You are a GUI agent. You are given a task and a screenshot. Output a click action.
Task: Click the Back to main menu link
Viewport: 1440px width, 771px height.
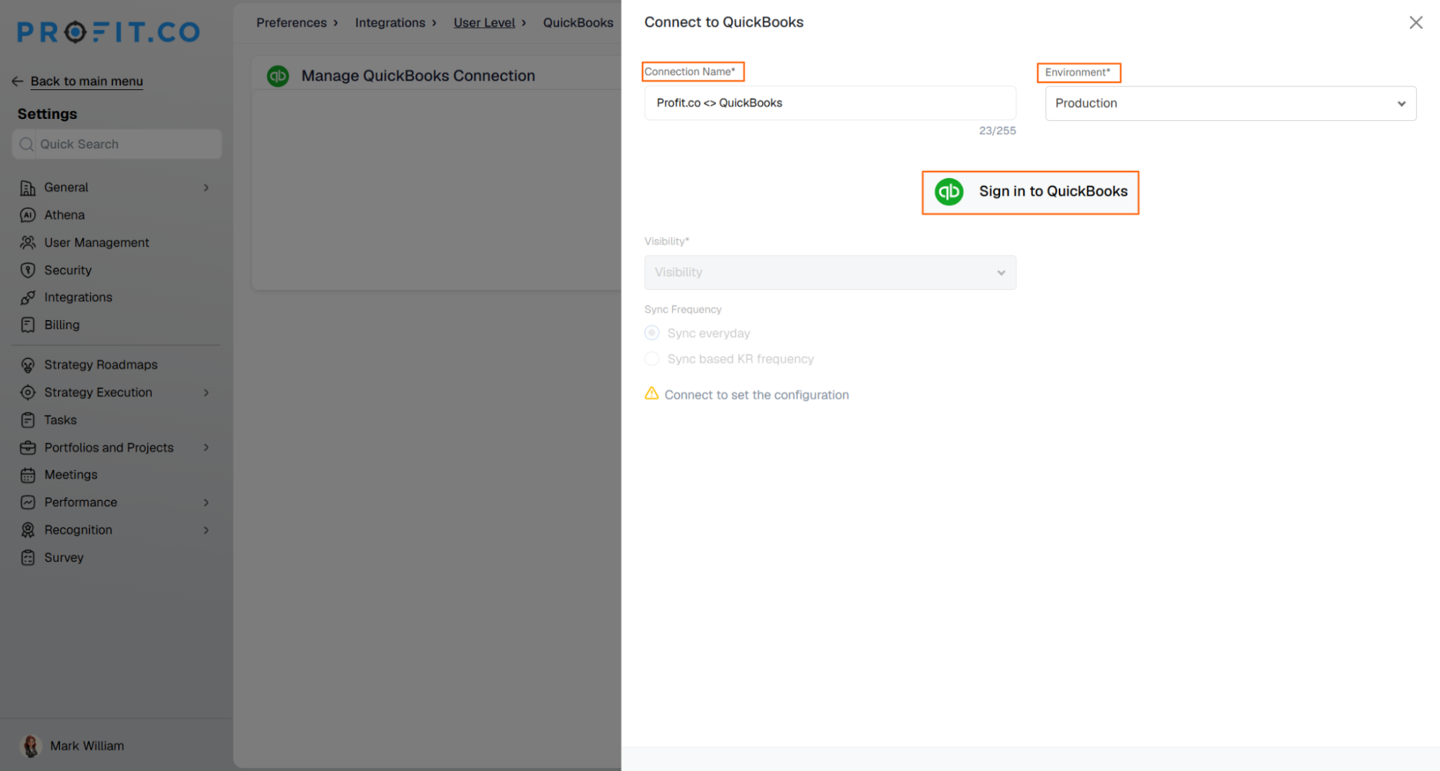[x=86, y=81]
